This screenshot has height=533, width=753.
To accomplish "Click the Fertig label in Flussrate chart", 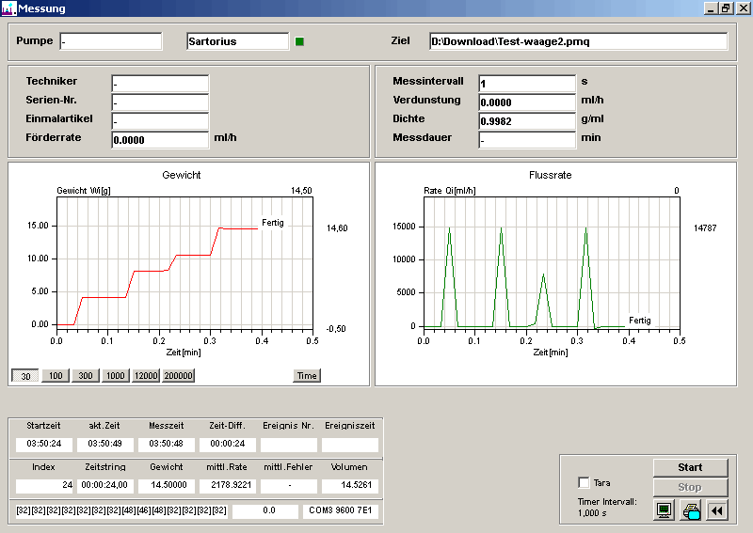I will pyautogui.click(x=640, y=321).
